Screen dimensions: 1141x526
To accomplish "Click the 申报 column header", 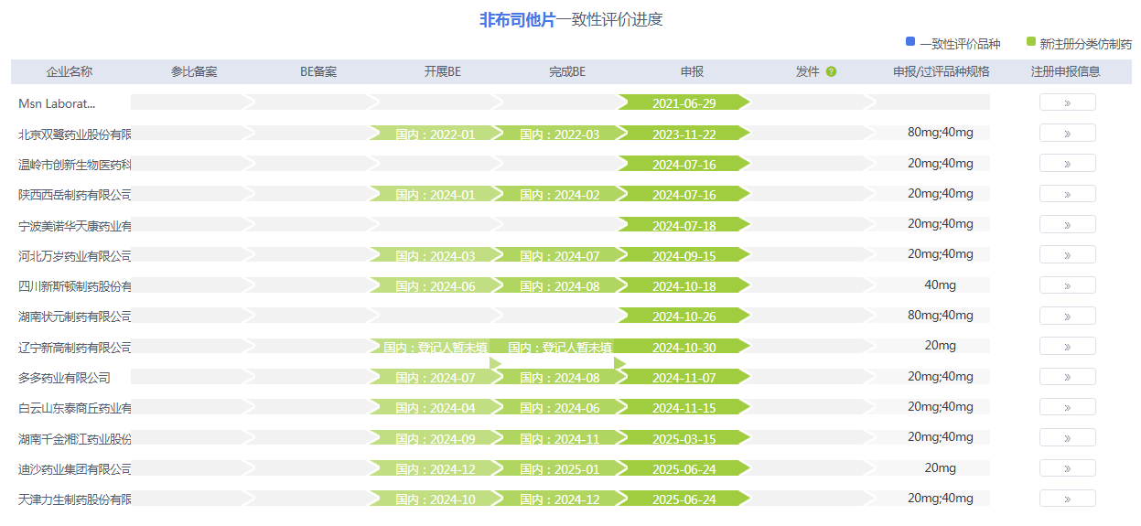I will [692, 71].
